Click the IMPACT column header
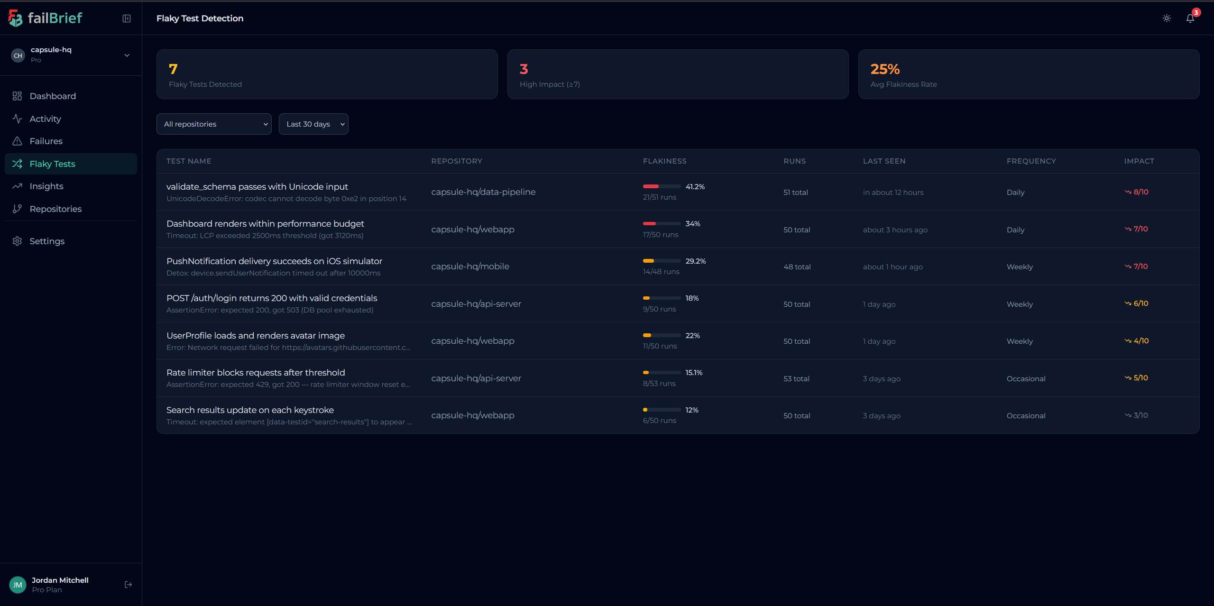The image size is (1214, 606). pos(1139,161)
